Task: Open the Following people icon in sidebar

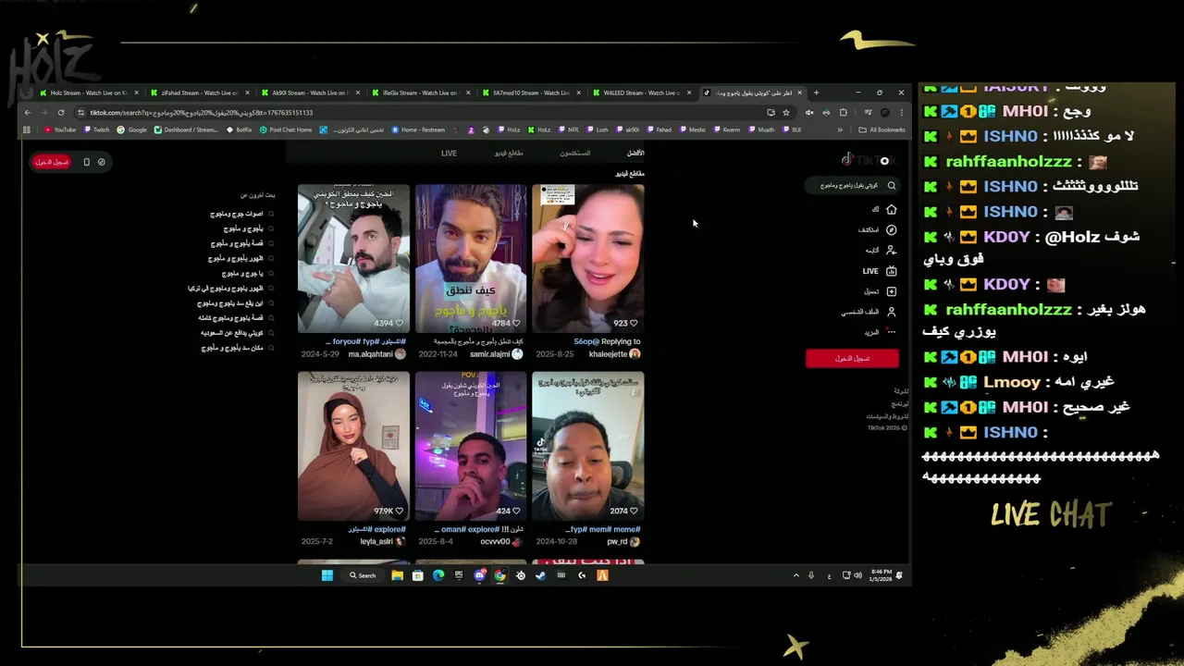Action: click(891, 251)
